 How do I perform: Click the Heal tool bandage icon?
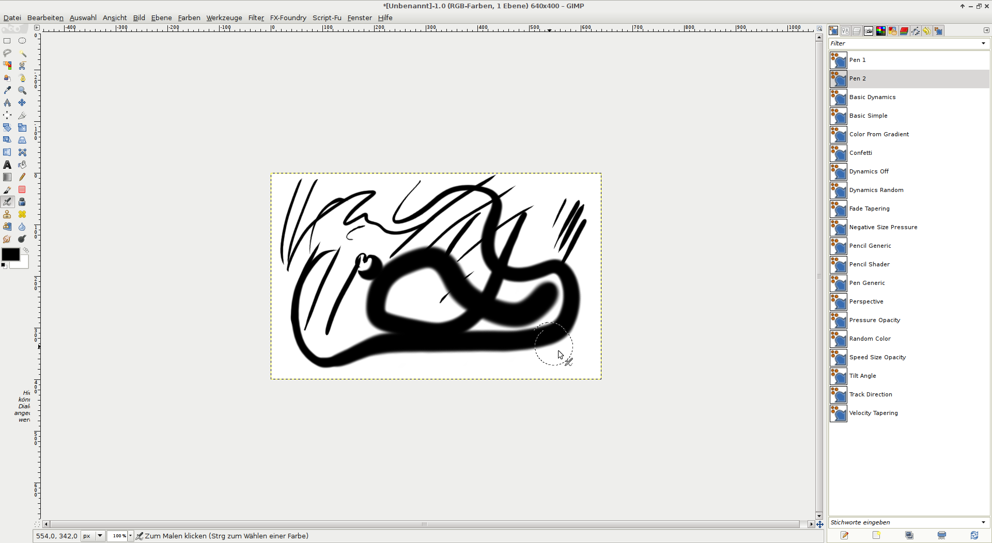22,214
